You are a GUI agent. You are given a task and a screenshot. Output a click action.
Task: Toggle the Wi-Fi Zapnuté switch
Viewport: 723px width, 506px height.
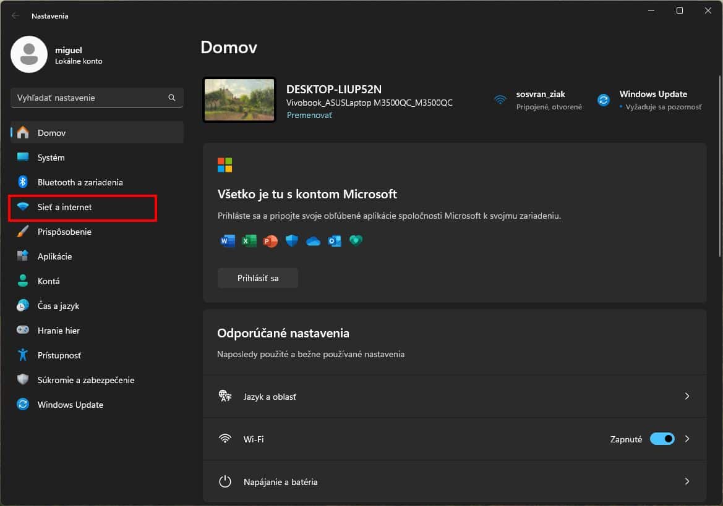(662, 439)
